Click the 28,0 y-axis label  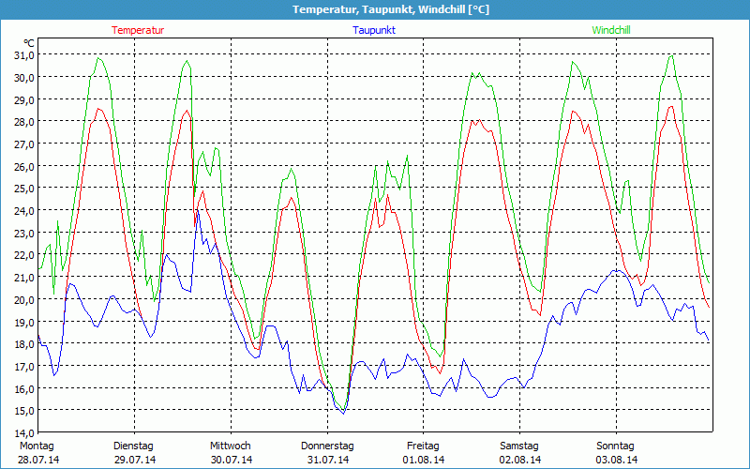point(24,122)
